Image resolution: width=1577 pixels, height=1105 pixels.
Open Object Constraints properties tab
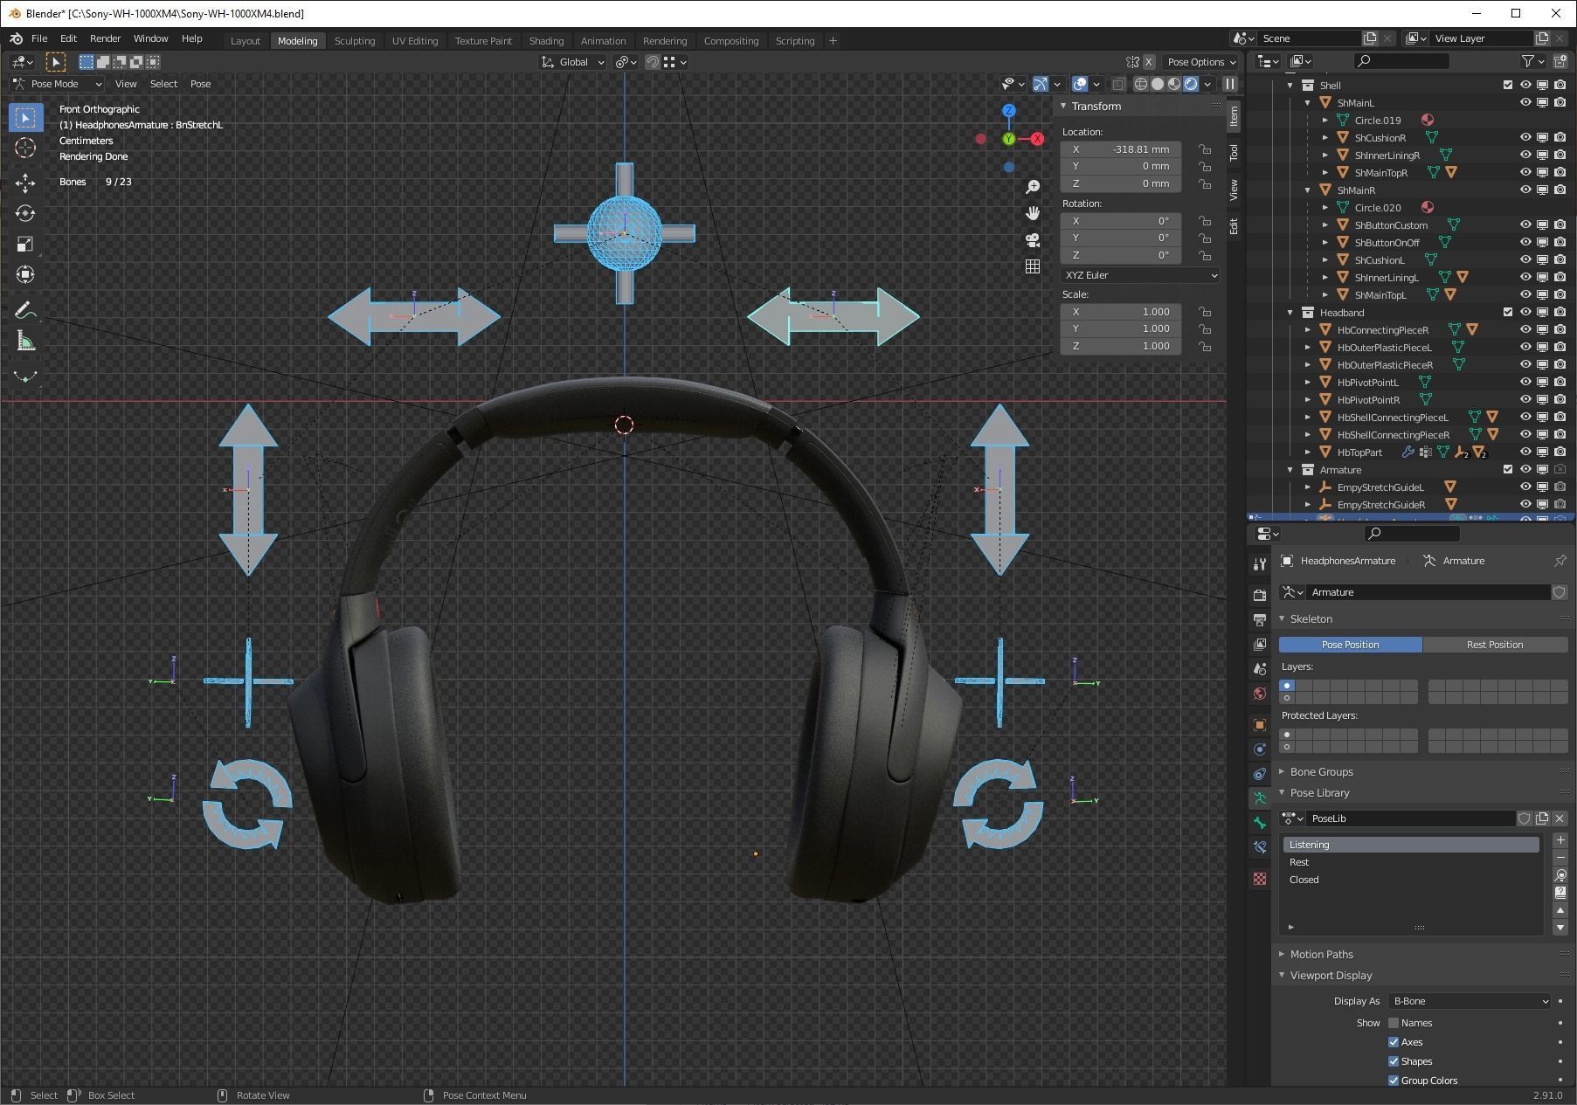point(1259,774)
